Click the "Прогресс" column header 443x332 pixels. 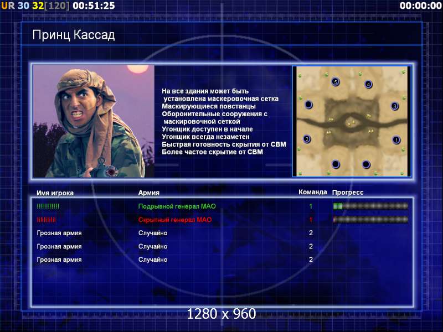348,193
